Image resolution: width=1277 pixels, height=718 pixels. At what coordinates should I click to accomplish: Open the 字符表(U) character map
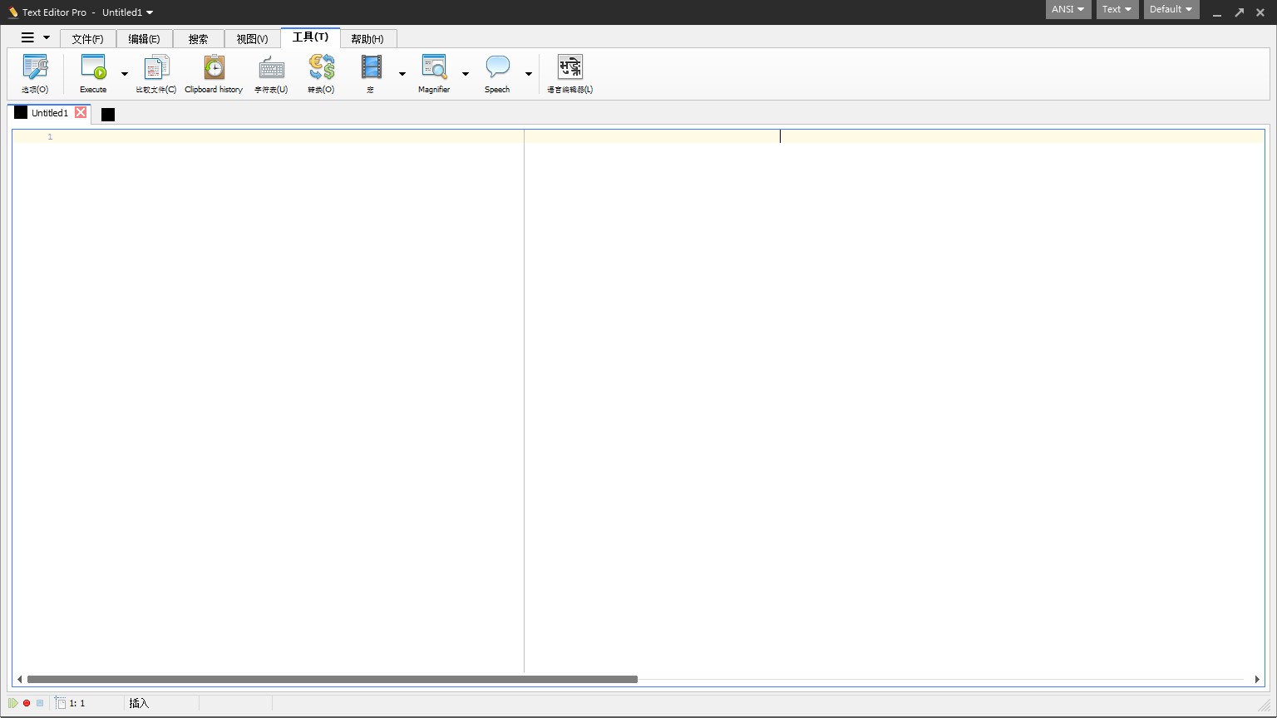click(271, 68)
